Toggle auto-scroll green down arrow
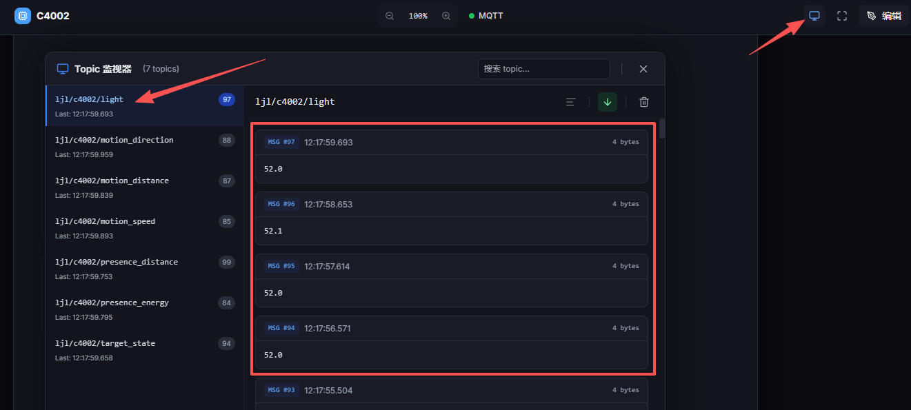911x410 pixels. click(x=608, y=102)
